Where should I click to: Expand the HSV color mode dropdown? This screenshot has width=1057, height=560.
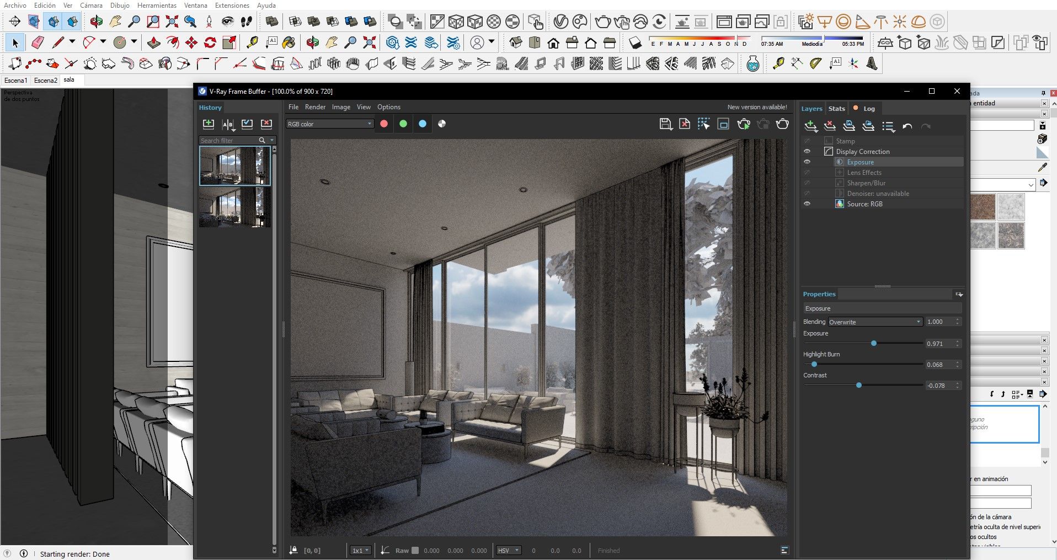(509, 551)
